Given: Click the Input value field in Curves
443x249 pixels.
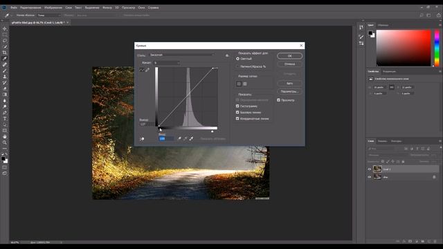Looking at the screenshot, I should tap(166, 138).
